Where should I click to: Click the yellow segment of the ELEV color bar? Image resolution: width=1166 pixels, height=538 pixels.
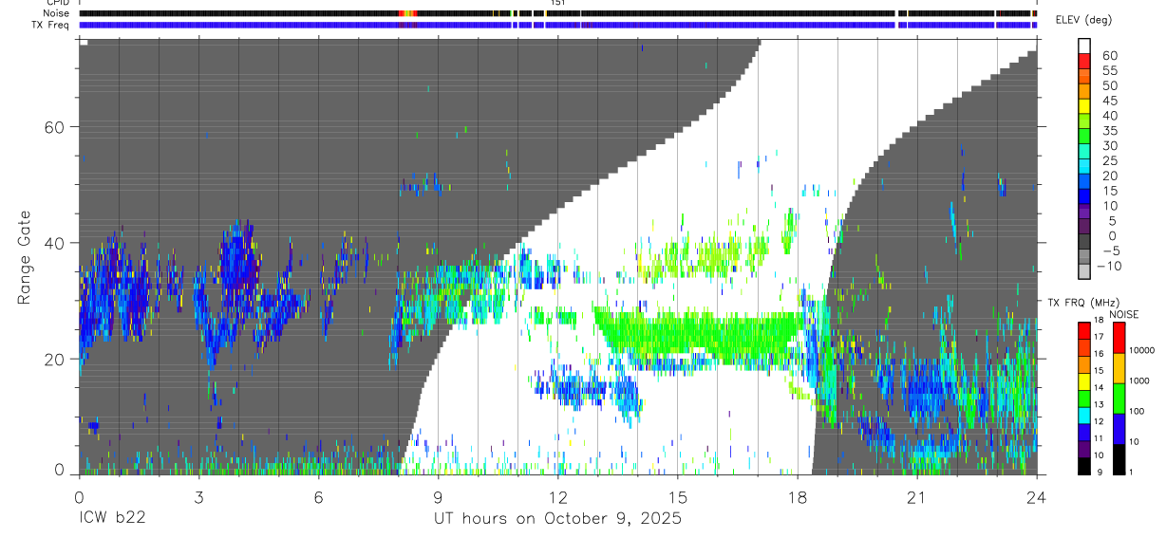[x=1084, y=105]
